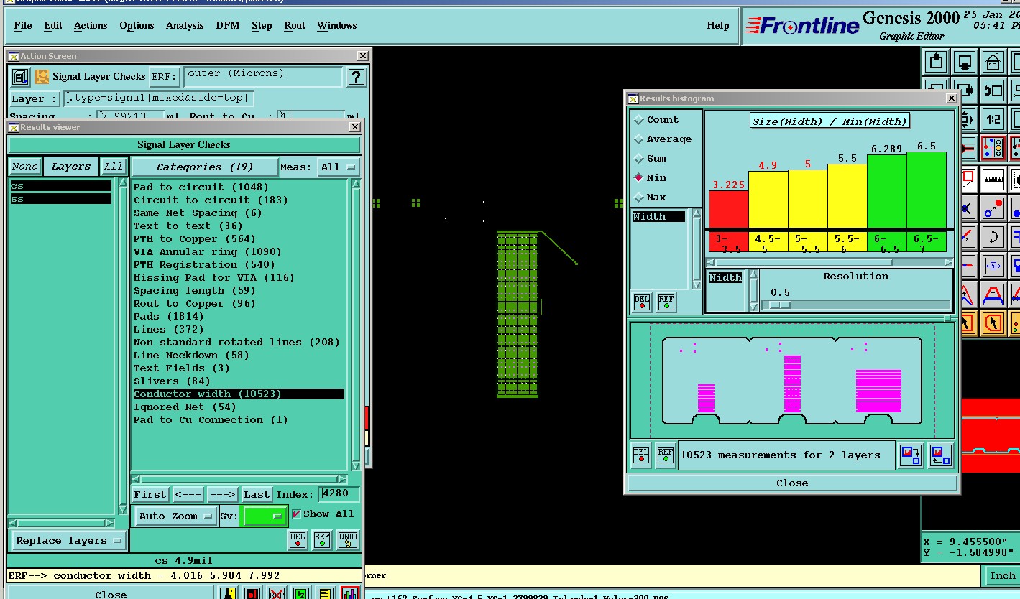
Task: Select the ruler measure tool icon
Action: pyautogui.click(x=993, y=180)
